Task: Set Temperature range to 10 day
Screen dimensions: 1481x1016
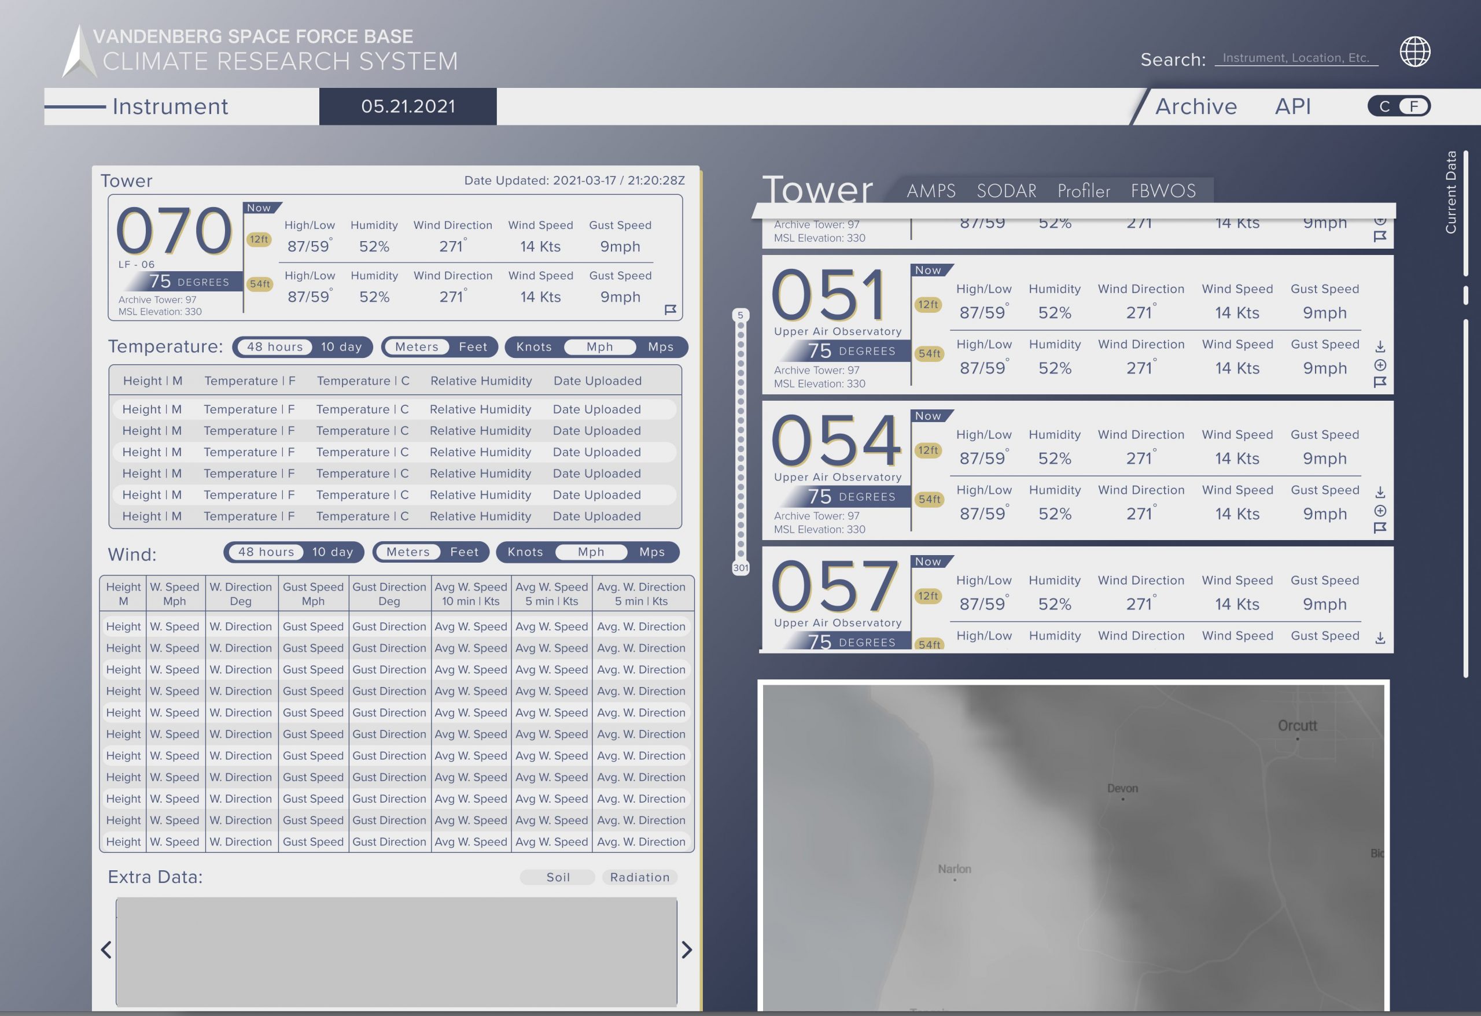Action: click(x=341, y=346)
